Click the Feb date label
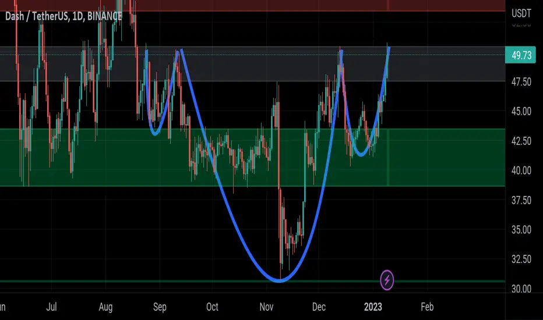Viewport: 543px width, 320px height. tap(427, 307)
